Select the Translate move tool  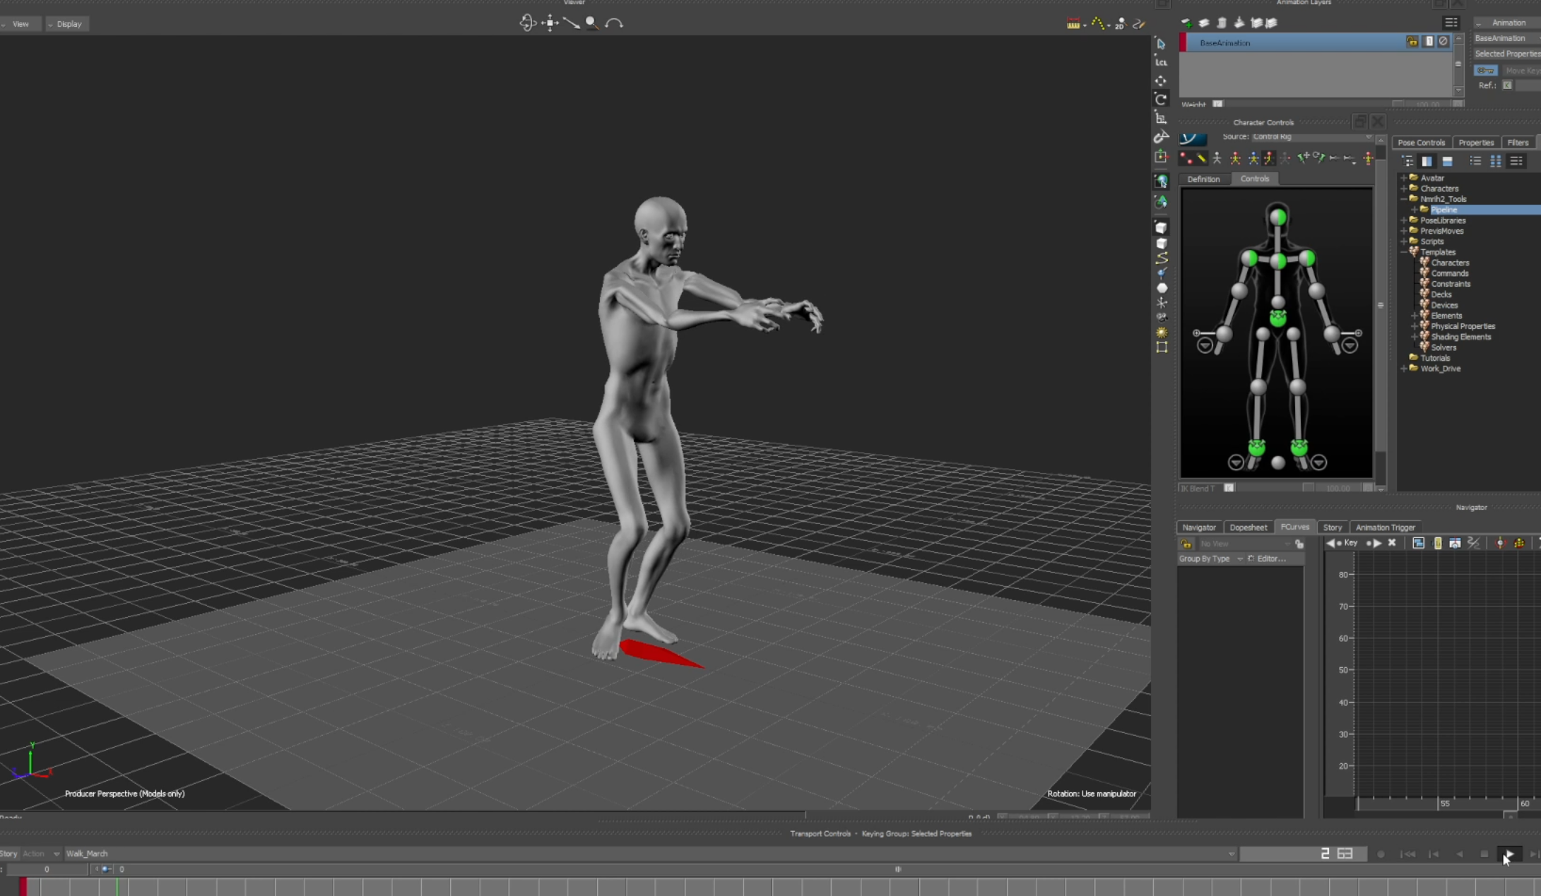(x=1161, y=81)
